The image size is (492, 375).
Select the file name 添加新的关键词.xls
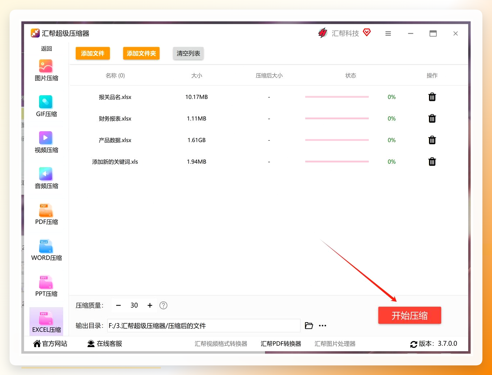pyautogui.click(x=115, y=162)
